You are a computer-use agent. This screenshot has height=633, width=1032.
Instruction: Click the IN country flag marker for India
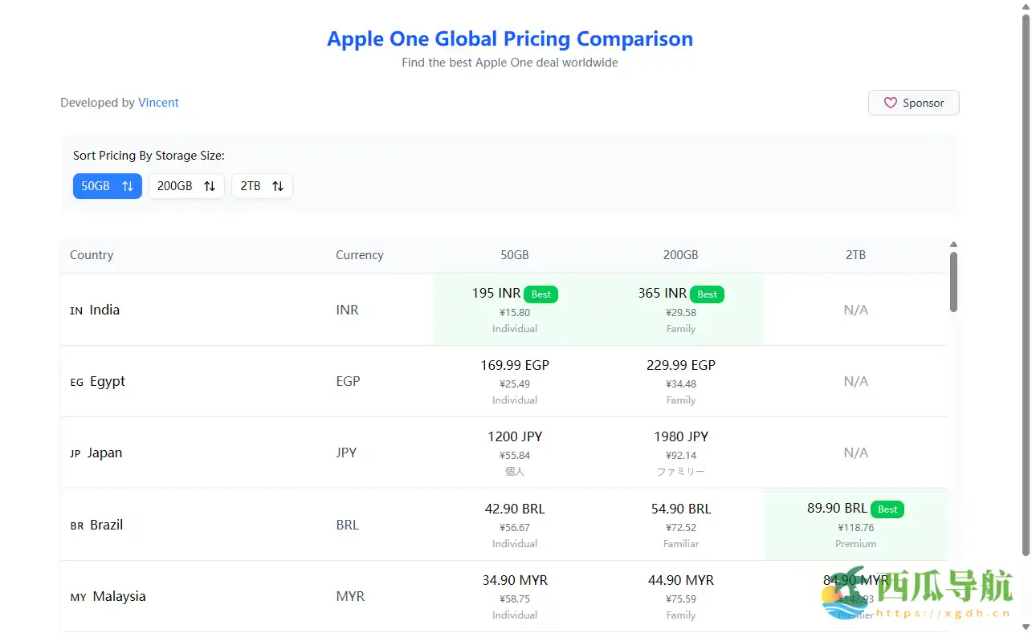pyautogui.click(x=76, y=310)
